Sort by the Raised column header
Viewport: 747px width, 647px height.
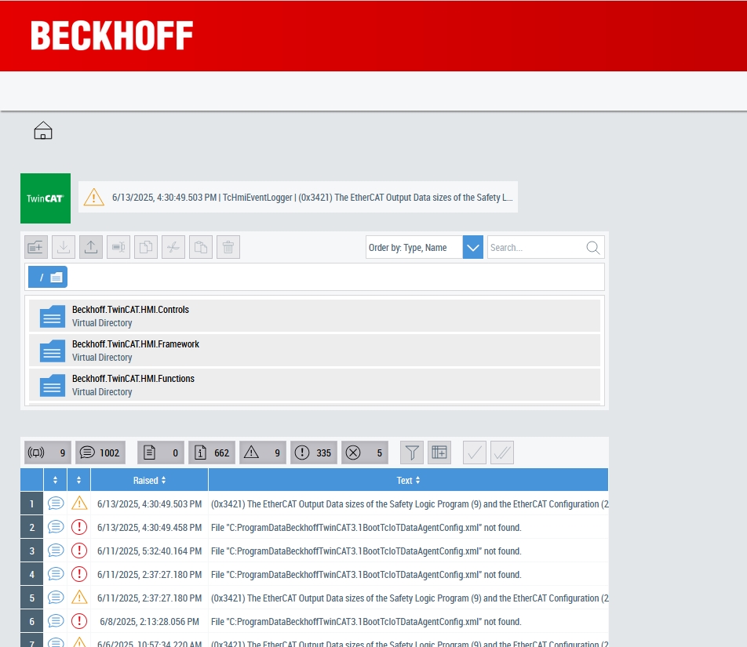coord(149,481)
